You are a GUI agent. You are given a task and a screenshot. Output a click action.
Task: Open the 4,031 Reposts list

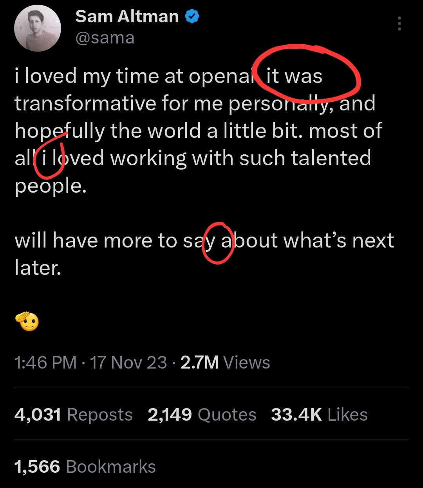74,414
